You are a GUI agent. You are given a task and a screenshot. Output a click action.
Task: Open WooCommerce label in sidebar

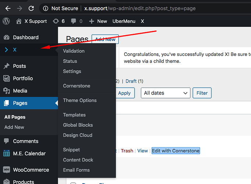tap(31, 170)
